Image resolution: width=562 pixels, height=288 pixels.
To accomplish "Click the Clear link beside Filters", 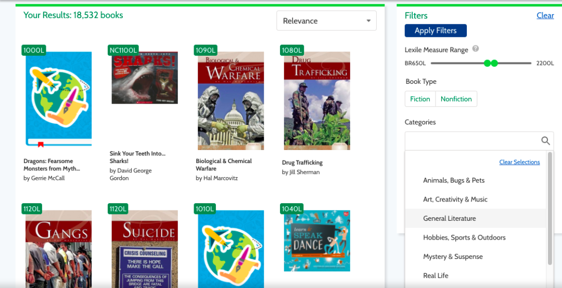I will point(545,16).
